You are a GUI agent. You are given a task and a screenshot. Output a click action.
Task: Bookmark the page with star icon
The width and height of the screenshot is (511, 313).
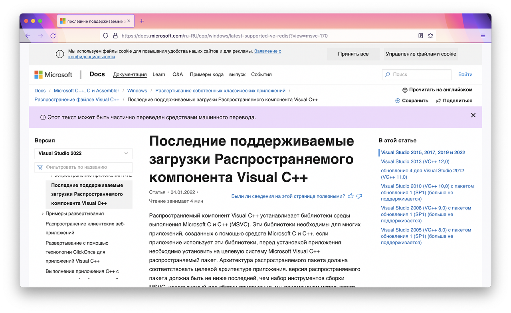click(430, 36)
